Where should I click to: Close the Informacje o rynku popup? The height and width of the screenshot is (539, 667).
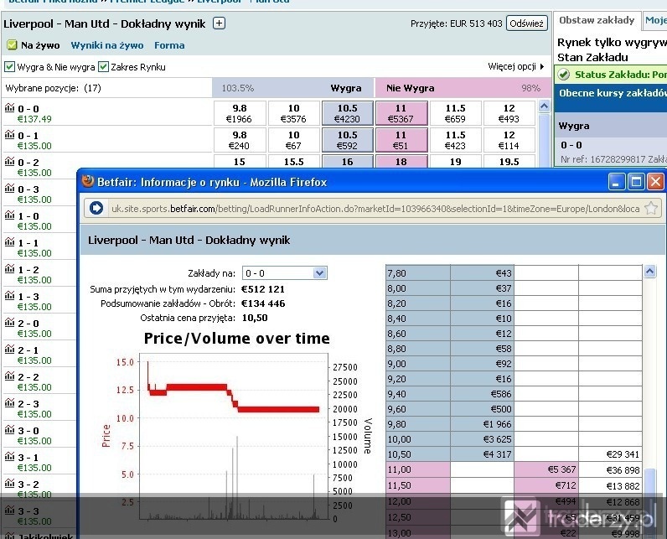click(655, 182)
